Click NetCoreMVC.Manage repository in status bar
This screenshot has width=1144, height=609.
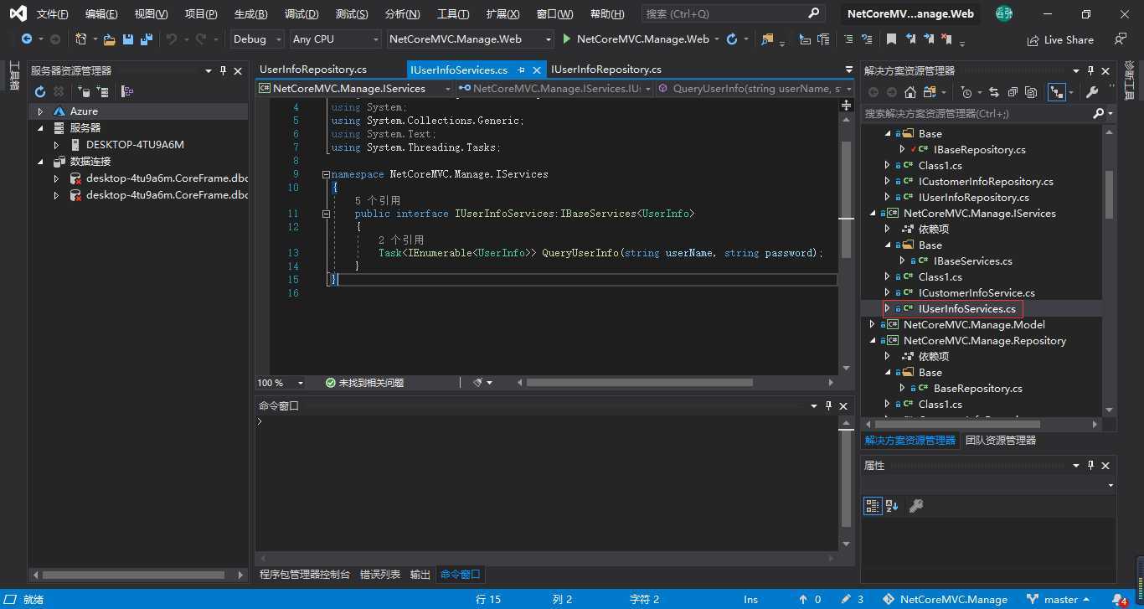[946, 600]
